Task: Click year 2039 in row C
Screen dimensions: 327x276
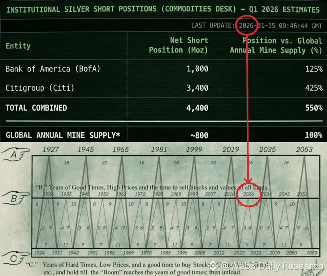Action: [275, 253]
